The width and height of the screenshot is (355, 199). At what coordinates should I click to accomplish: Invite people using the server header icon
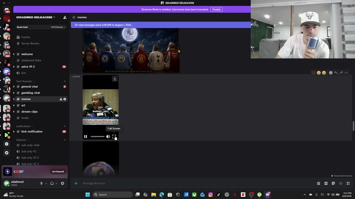[x=65, y=17]
